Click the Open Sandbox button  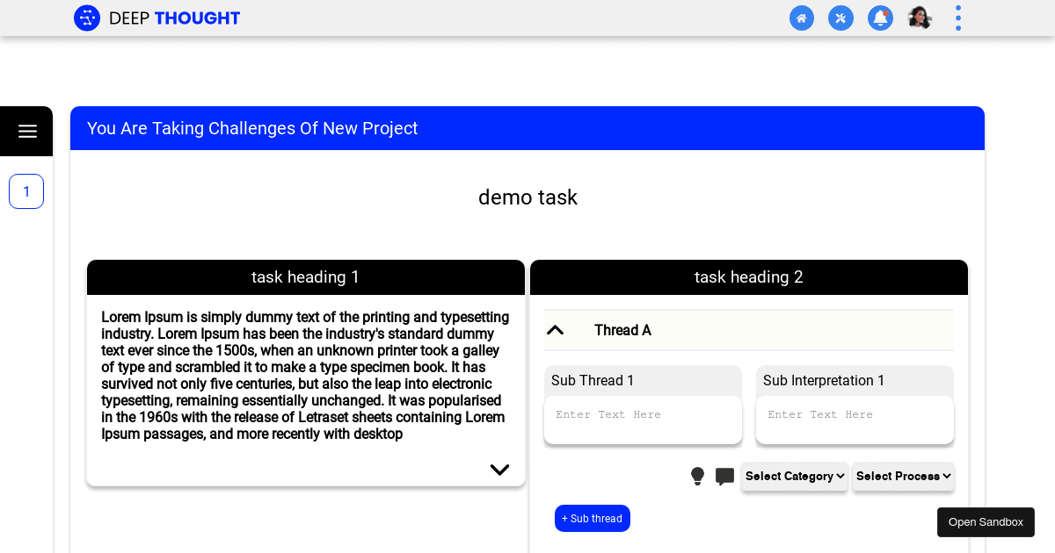[986, 522]
